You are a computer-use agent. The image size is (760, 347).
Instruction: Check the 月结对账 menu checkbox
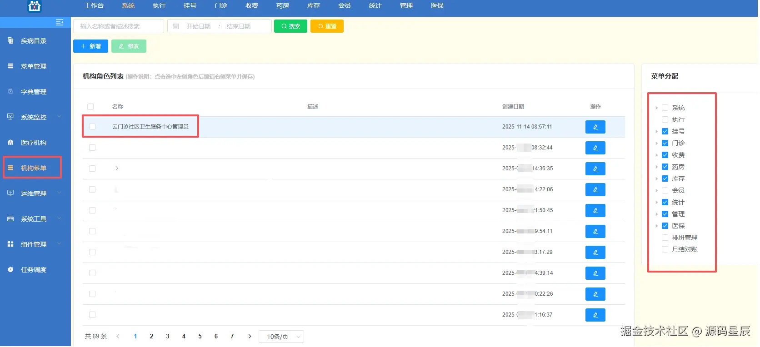(665, 249)
